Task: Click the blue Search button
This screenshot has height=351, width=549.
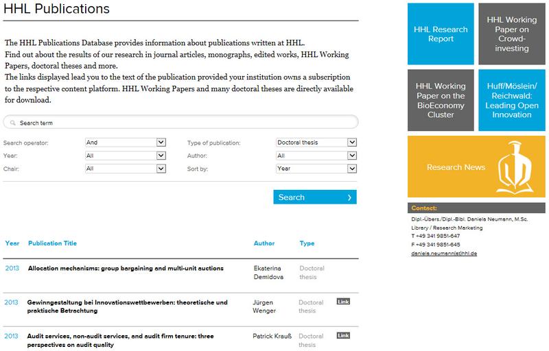Action: click(x=315, y=197)
